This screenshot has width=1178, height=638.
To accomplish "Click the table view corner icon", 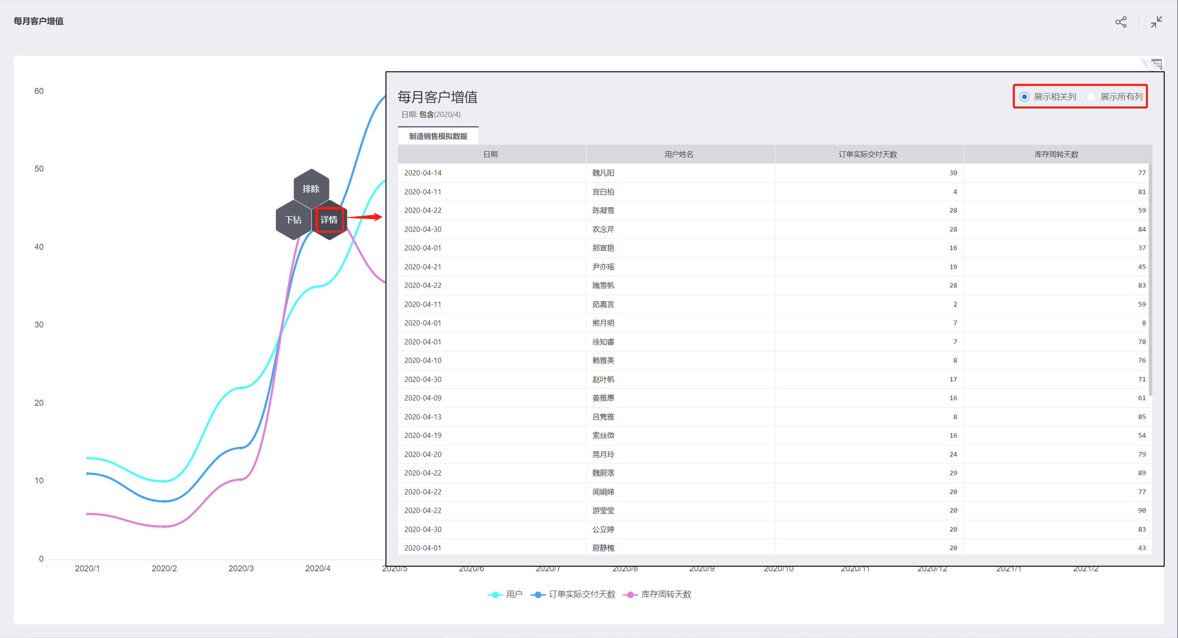I will [x=1156, y=64].
